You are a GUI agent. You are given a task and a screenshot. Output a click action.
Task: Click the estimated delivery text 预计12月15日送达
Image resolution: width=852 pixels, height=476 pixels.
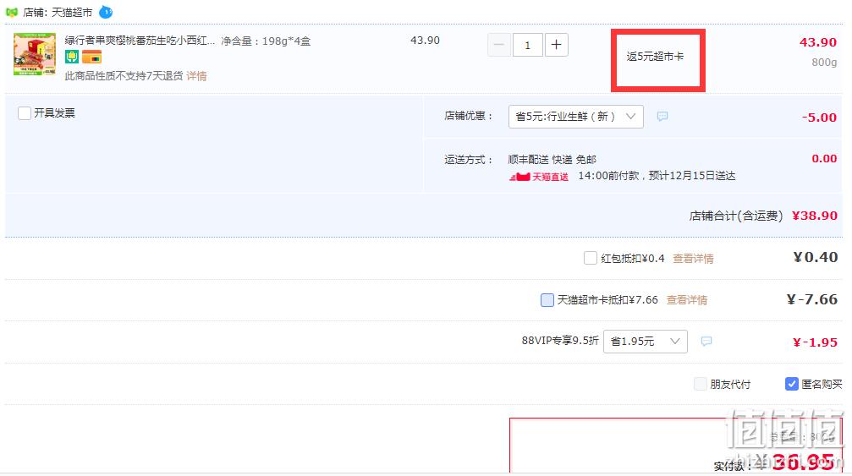pos(692,176)
